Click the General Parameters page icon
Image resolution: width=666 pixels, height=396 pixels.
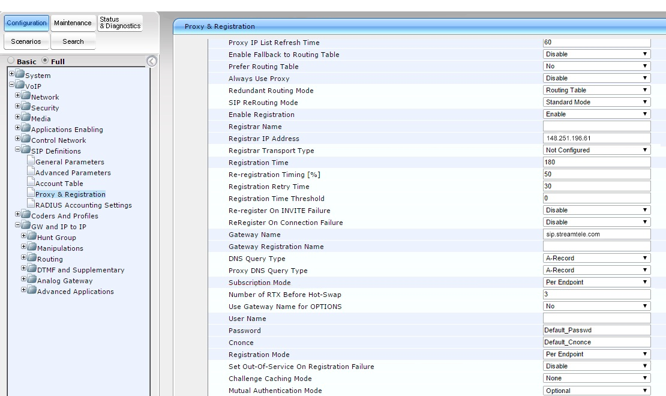pyautogui.click(x=30, y=161)
